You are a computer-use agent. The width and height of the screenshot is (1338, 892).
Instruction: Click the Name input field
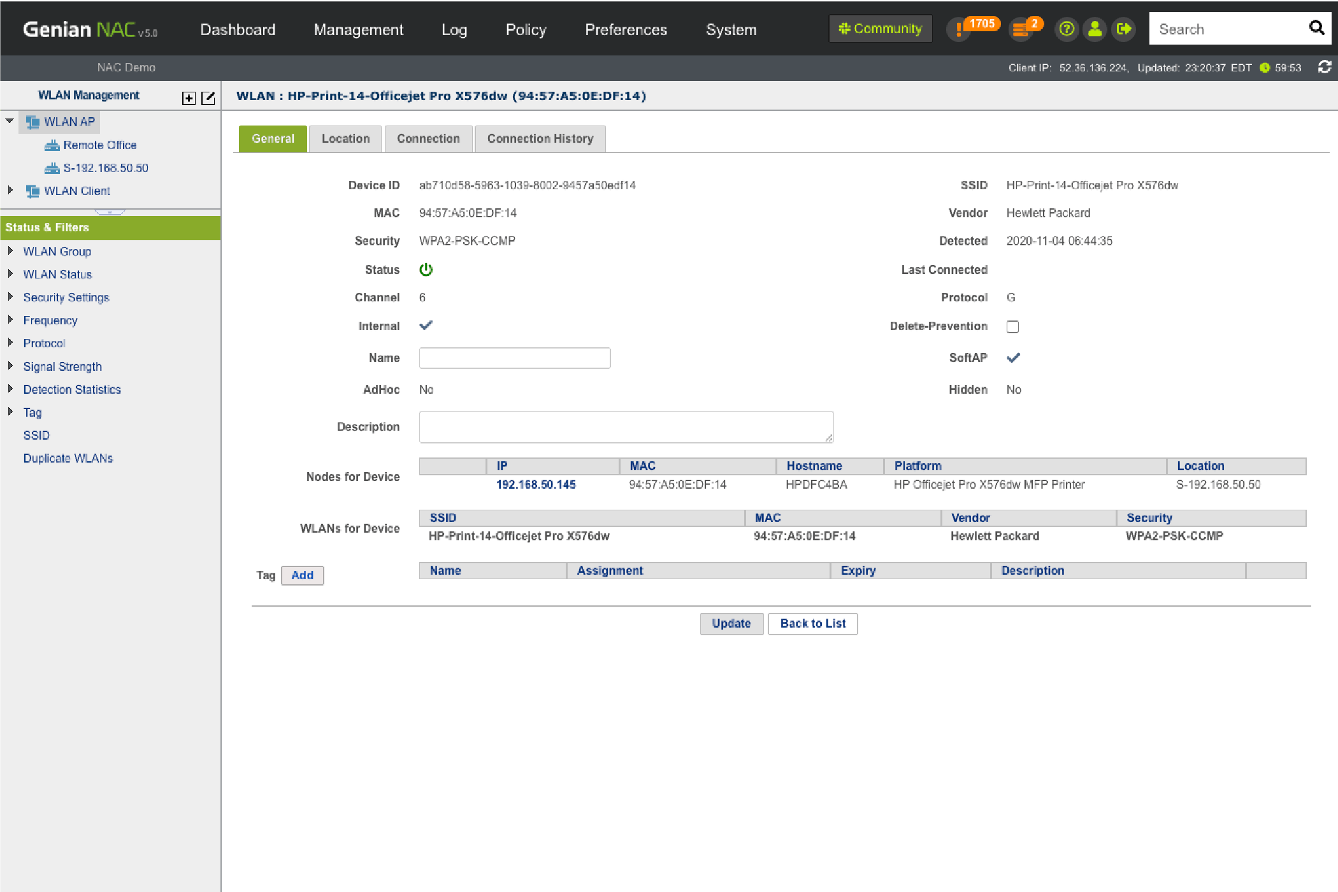coord(514,358)
